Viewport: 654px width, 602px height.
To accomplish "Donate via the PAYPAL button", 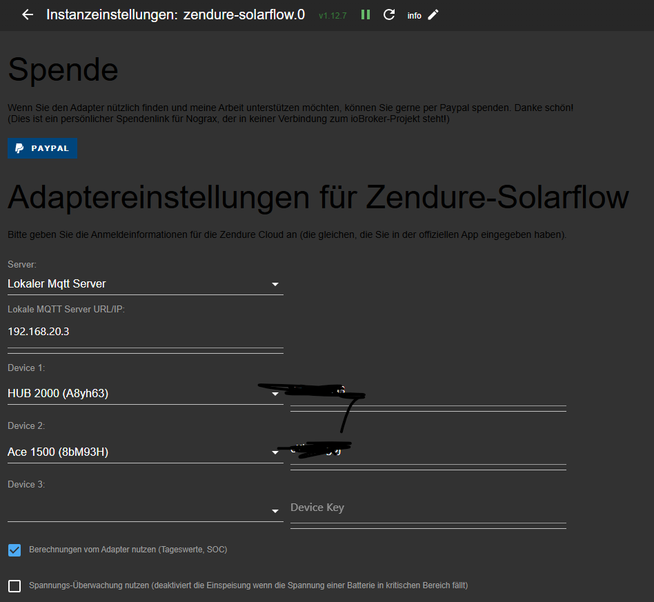I will coord(42,148).
